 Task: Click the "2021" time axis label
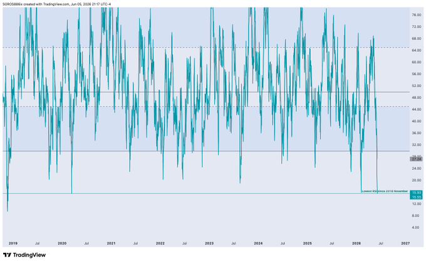tap(111, 244)
